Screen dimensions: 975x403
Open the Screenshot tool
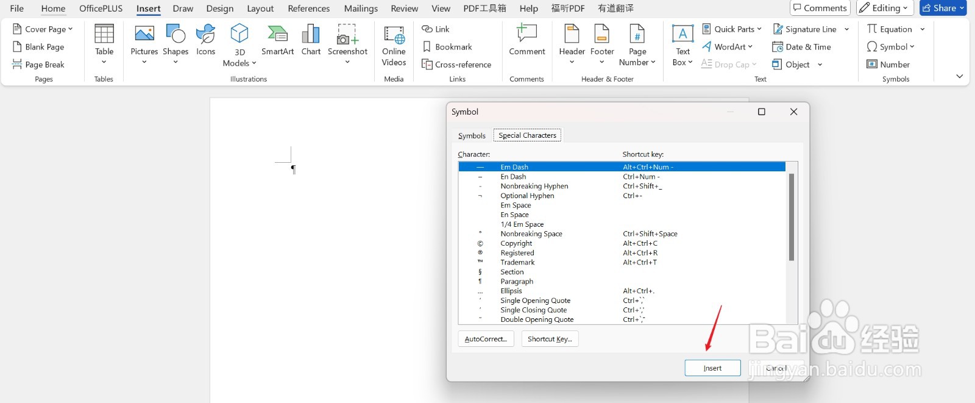[x=347, y=44]
